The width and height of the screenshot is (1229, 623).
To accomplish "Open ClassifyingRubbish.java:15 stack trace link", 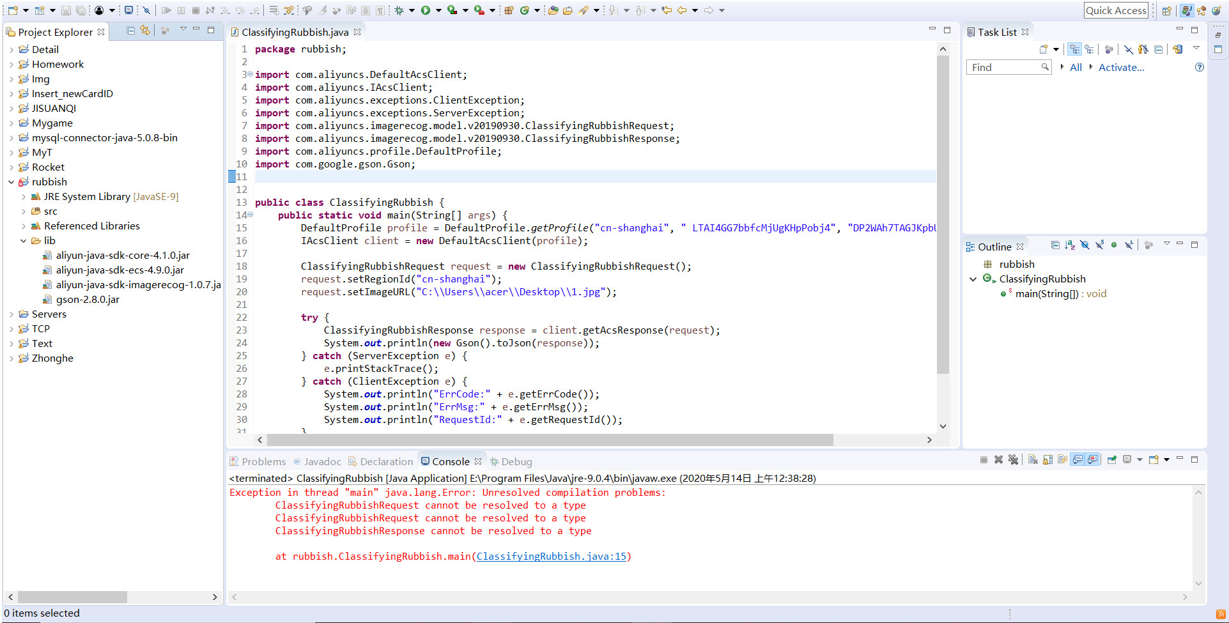I will tap(552, 557).
